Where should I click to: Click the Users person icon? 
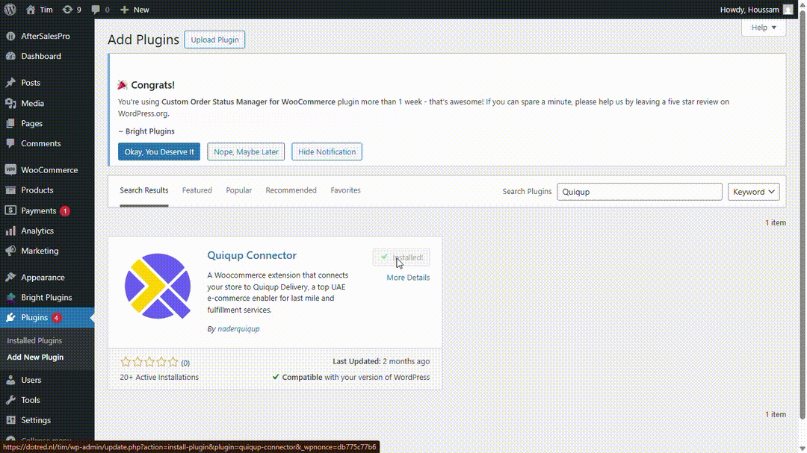pyautogui.click(x=10, y=380)
